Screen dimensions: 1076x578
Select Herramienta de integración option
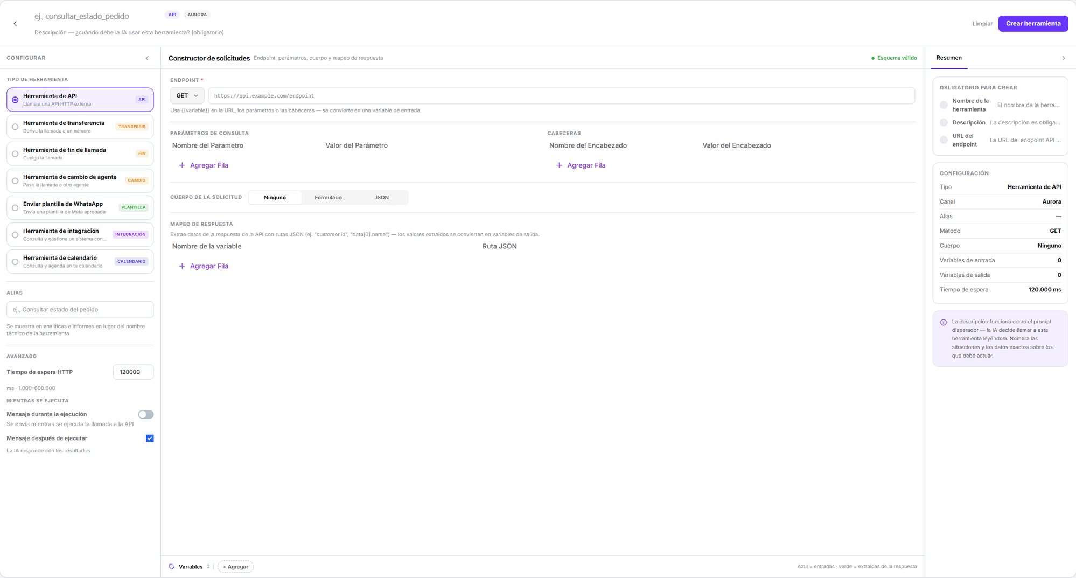(80, 234)
